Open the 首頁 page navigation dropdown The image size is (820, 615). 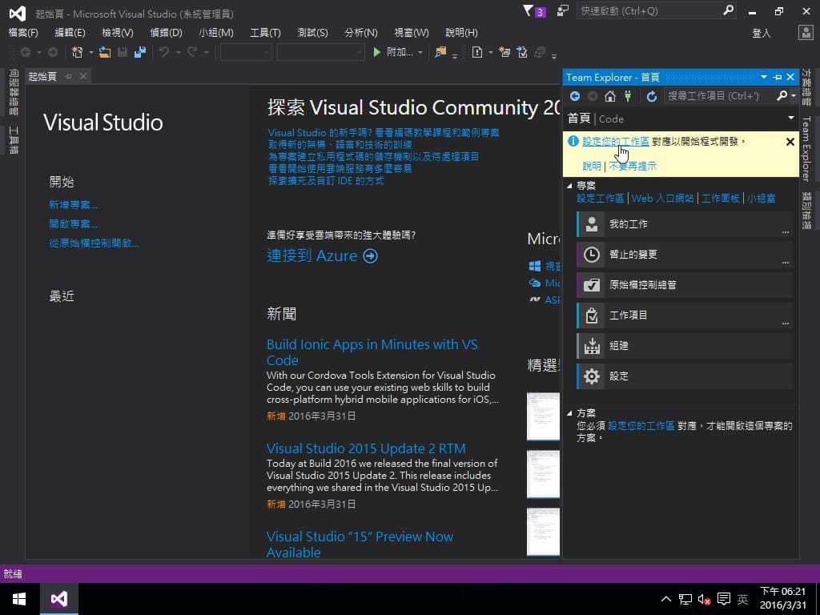point(790,119)
